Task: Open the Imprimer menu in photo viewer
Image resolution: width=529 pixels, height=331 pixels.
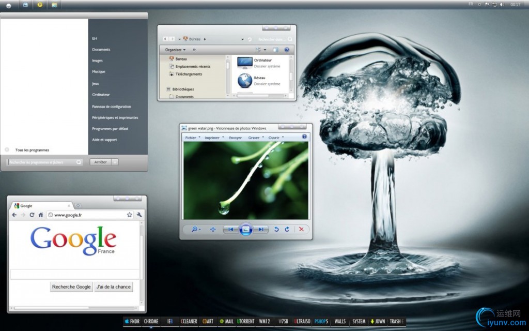Action: coord(214,138)
